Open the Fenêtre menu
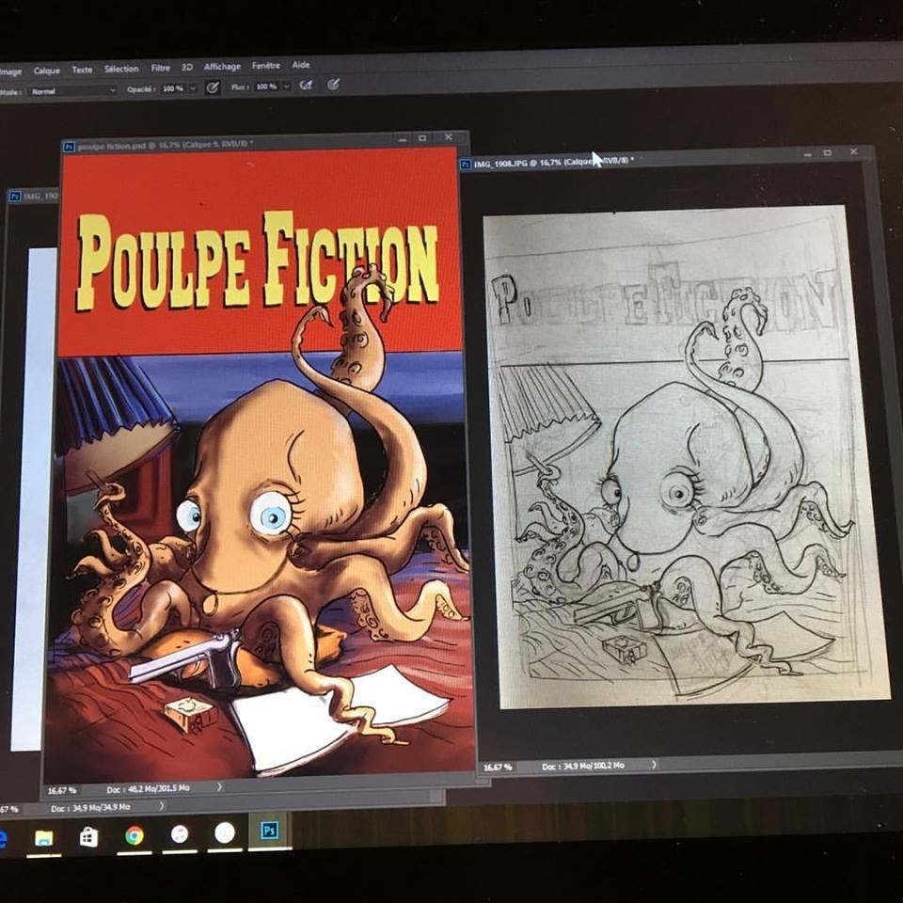This screenshot has height=903, width=903. point(265,66)
